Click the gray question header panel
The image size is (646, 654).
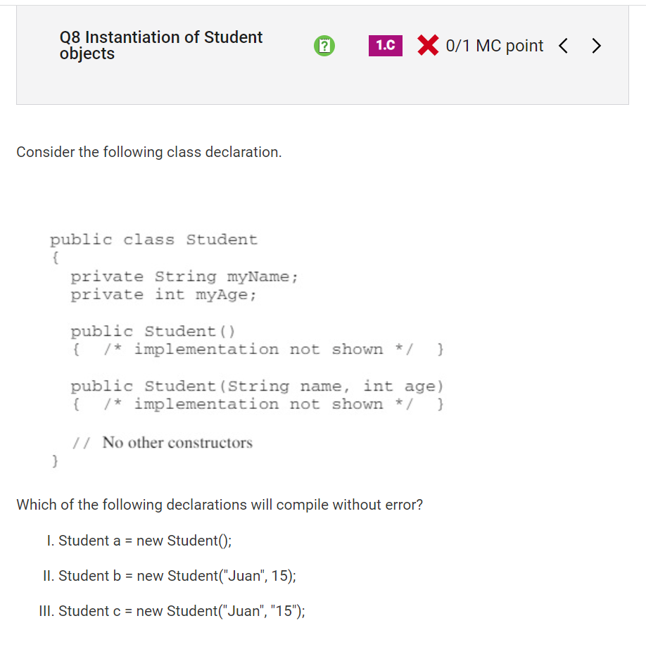coord(322,55)
